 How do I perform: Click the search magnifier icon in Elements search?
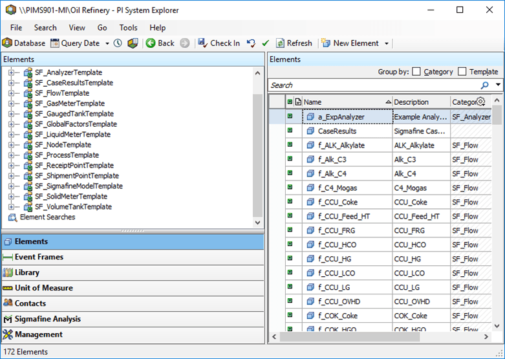coord(485,85)
